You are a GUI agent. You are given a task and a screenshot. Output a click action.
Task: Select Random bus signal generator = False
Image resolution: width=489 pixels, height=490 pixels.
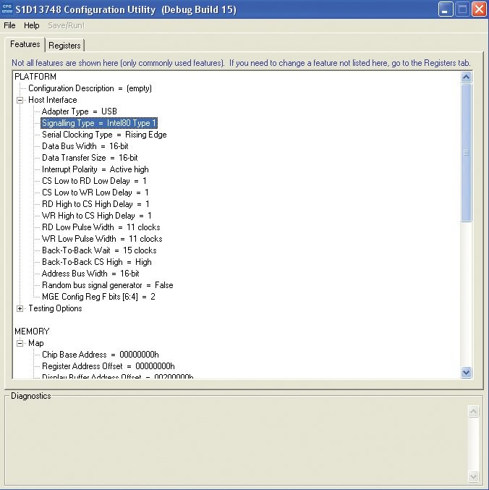point(107,285)
